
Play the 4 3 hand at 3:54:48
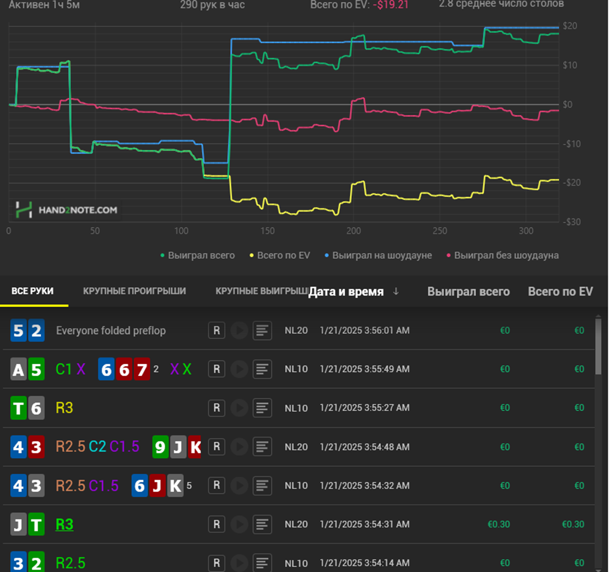pos(239,446)
